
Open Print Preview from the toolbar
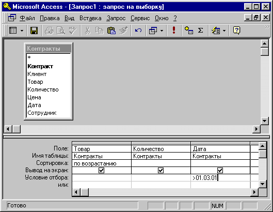pos(61,31)
